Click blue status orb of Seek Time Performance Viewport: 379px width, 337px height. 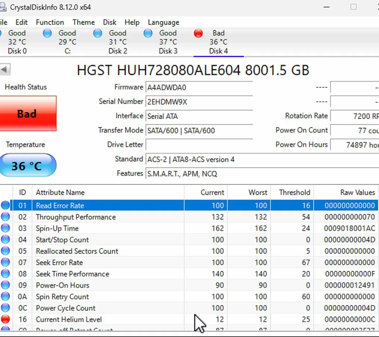tap(5, 274)
